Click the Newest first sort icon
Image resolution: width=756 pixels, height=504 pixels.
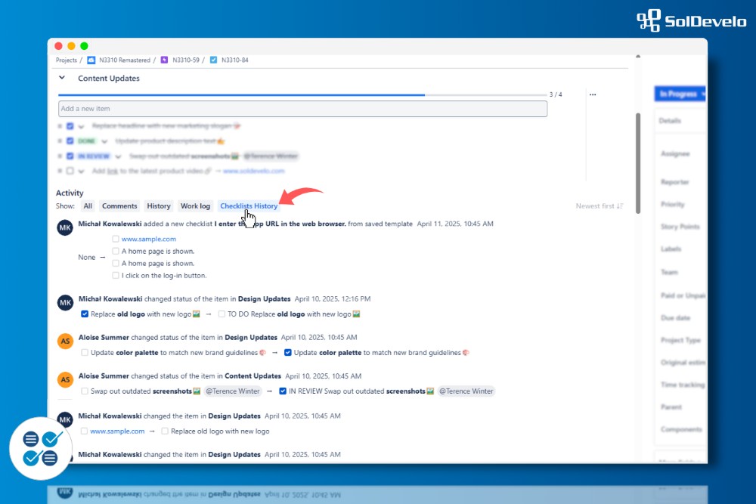point(620,206)
